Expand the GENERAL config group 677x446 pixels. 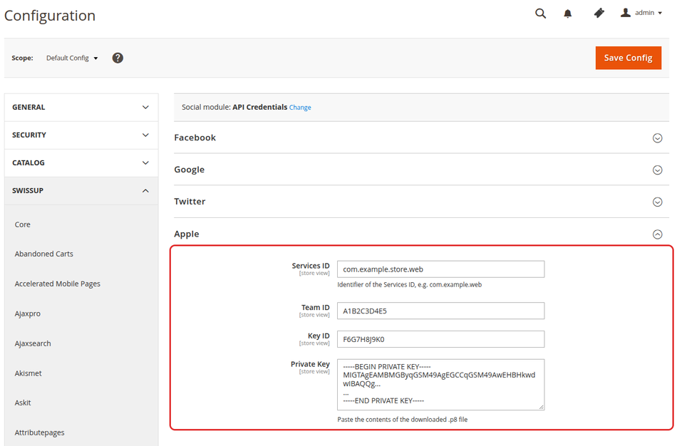pos(81,107)
